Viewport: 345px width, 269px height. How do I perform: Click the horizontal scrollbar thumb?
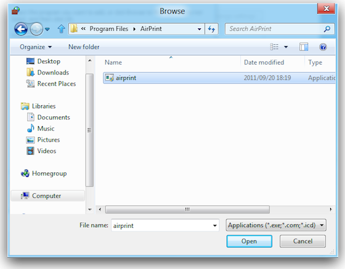pos(187,209)
